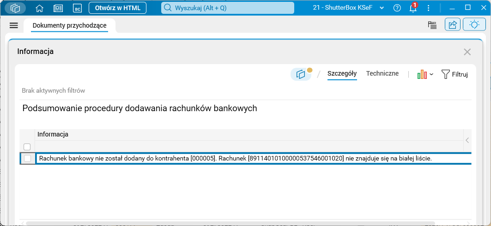Open the hamburger navigation menu

click(x=14, y=26)
